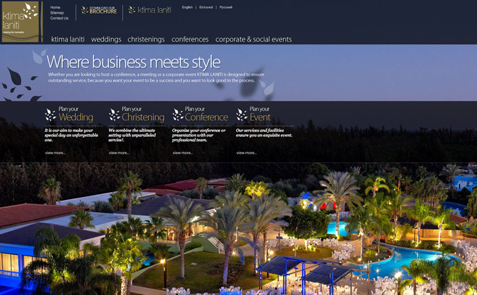Open the weddings navigation menu item

pos(106,39)
